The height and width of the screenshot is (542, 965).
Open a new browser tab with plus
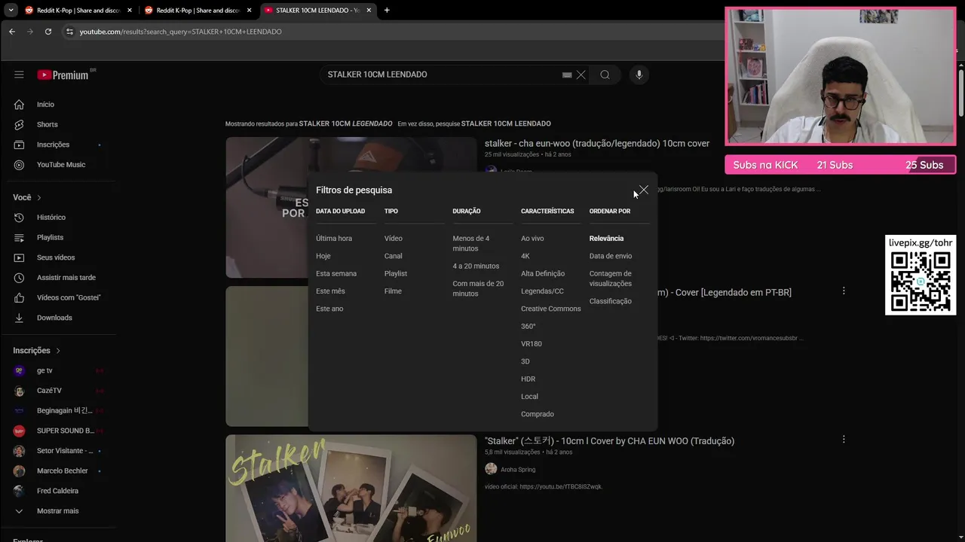(387, 11)
